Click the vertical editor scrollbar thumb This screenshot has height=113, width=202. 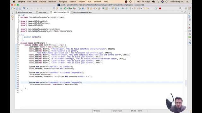click(186, 83)
